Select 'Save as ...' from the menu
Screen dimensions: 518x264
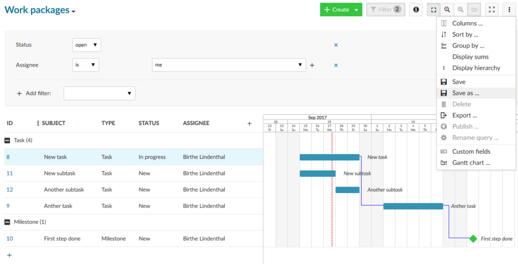(x=465, y=93)
